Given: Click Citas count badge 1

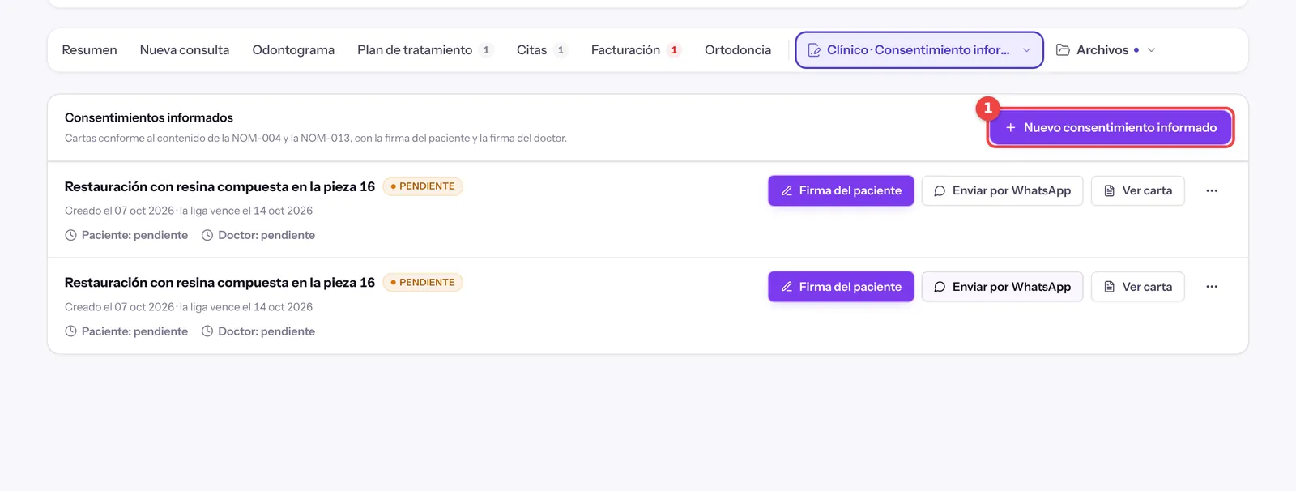Looking at the screenshot, I should 561,50.
